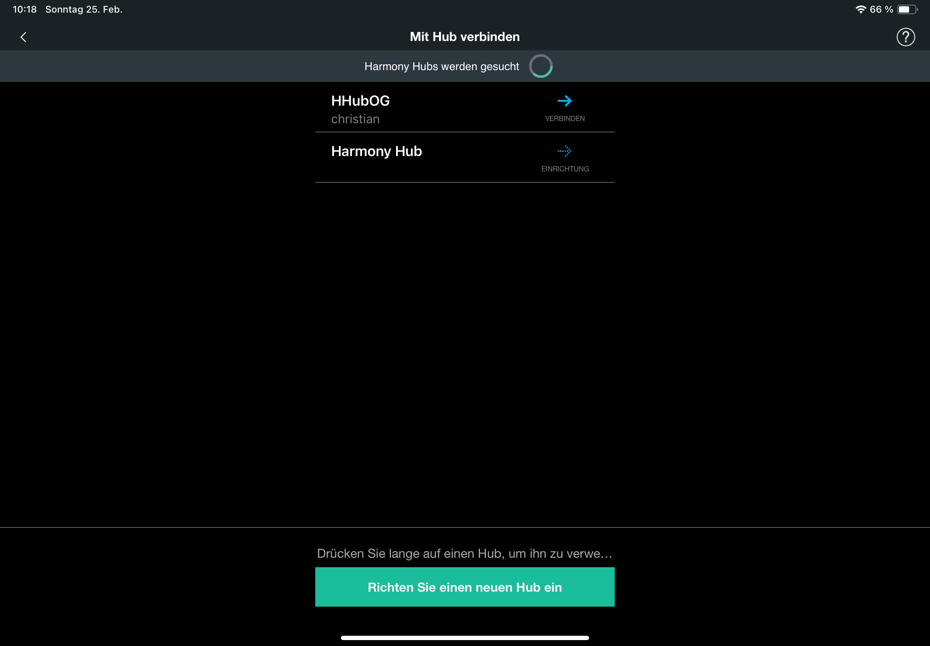Tap the blue arrow next to HHubOG
Image resolution: width=930 pixels, height=646 pixels.
click(x=564, y=101)
